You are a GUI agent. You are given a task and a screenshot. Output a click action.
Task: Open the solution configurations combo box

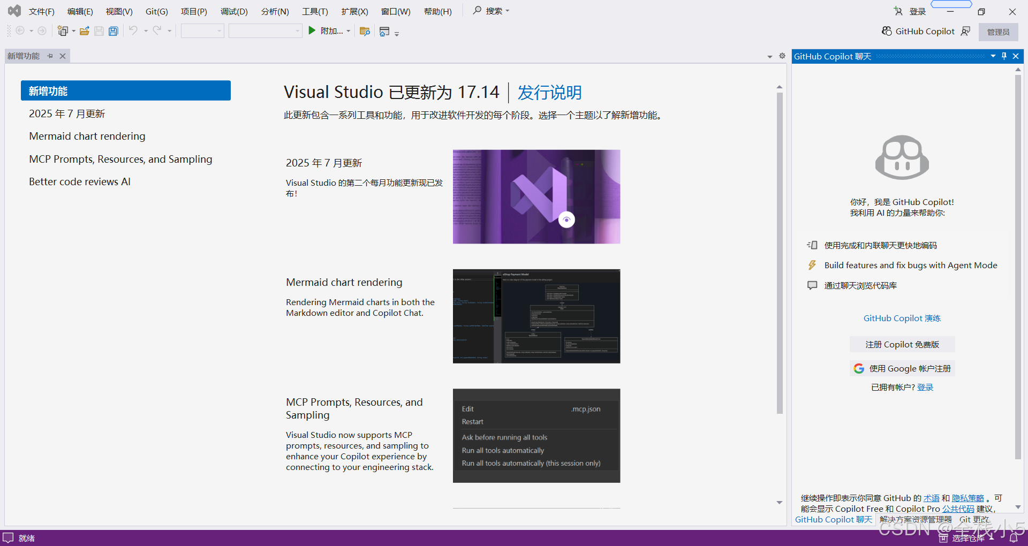tap(202, 31)
